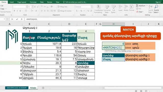Click AutoSum sigma button
The image size is (163, 92).
[x=141, y=6]
